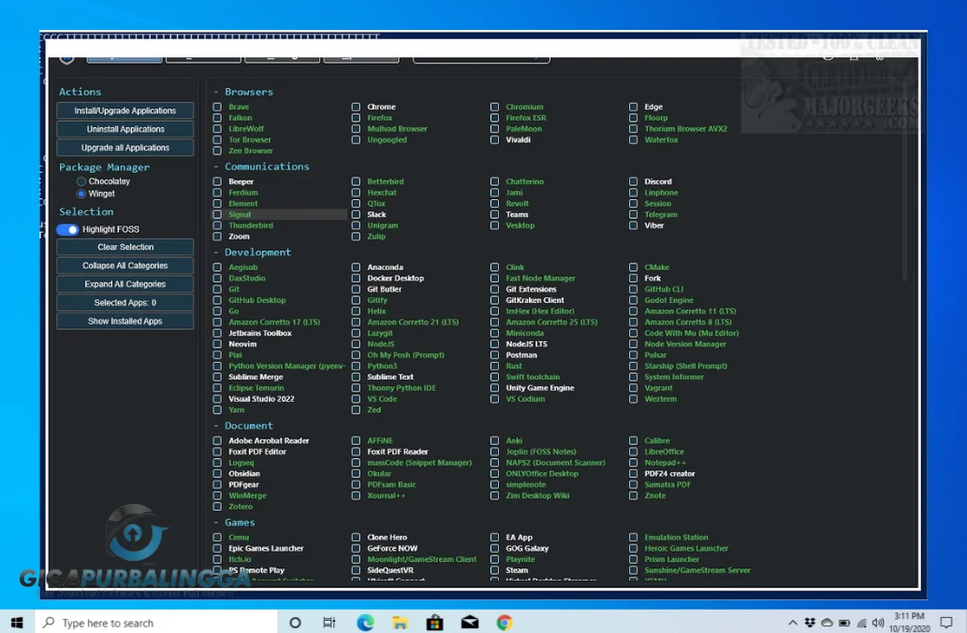
Task: Open the Mail taskbar icon
Action: coord(469,623)
